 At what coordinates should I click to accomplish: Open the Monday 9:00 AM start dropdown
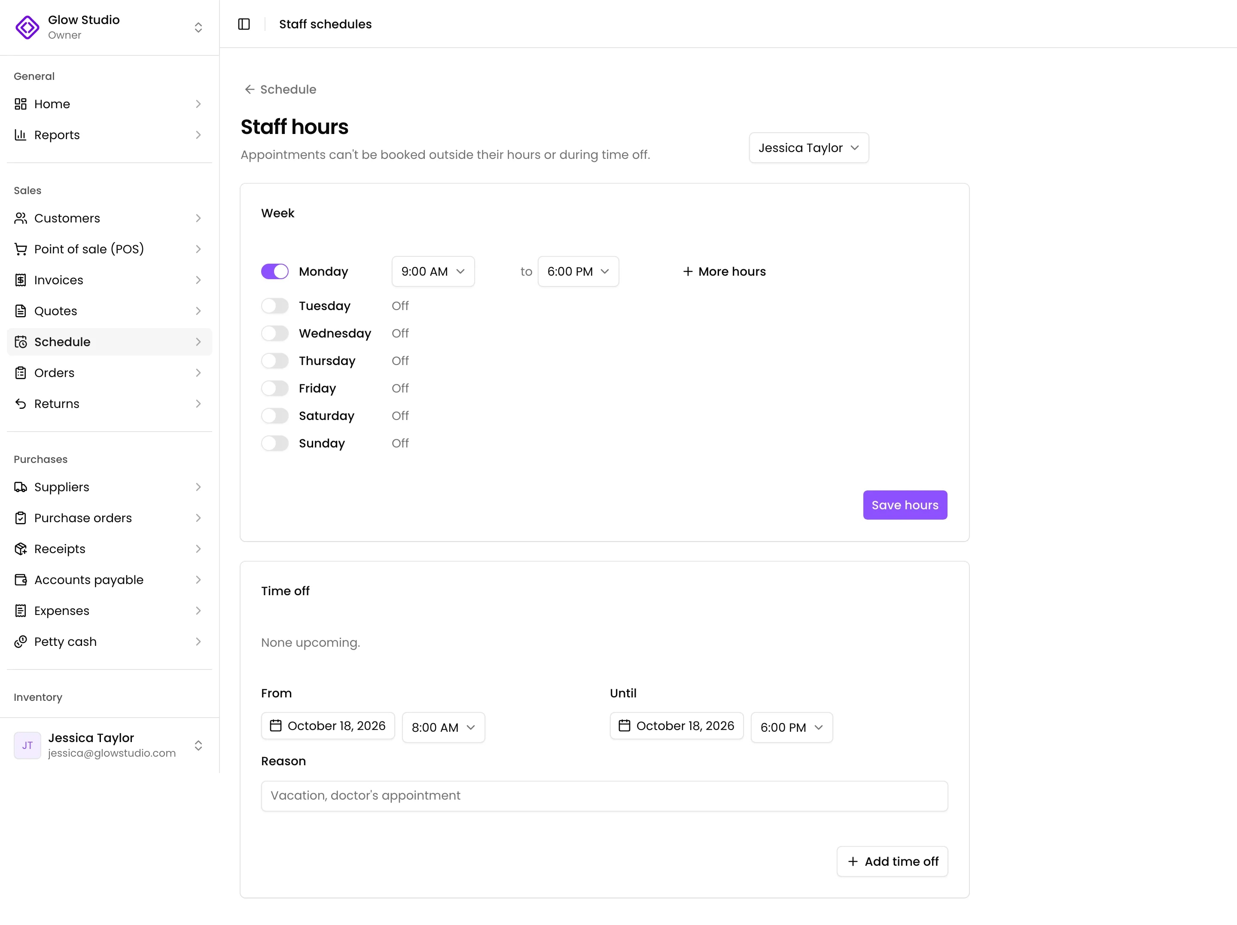tap(433, 271)
